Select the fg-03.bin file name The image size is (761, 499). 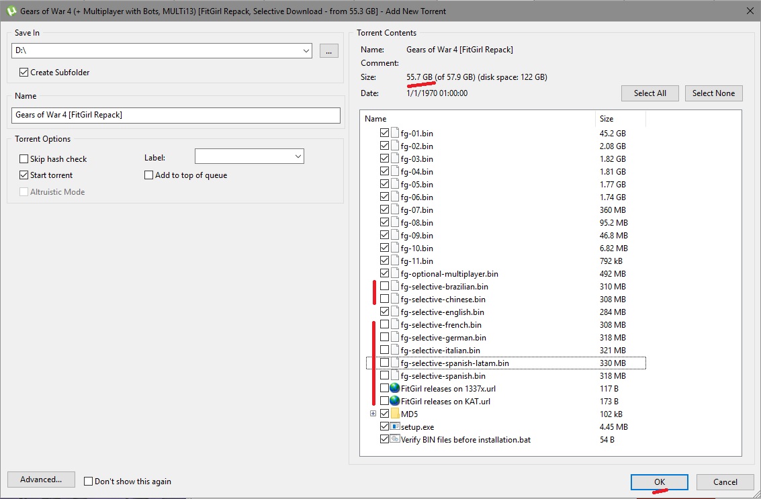click(x=417, y=158)
